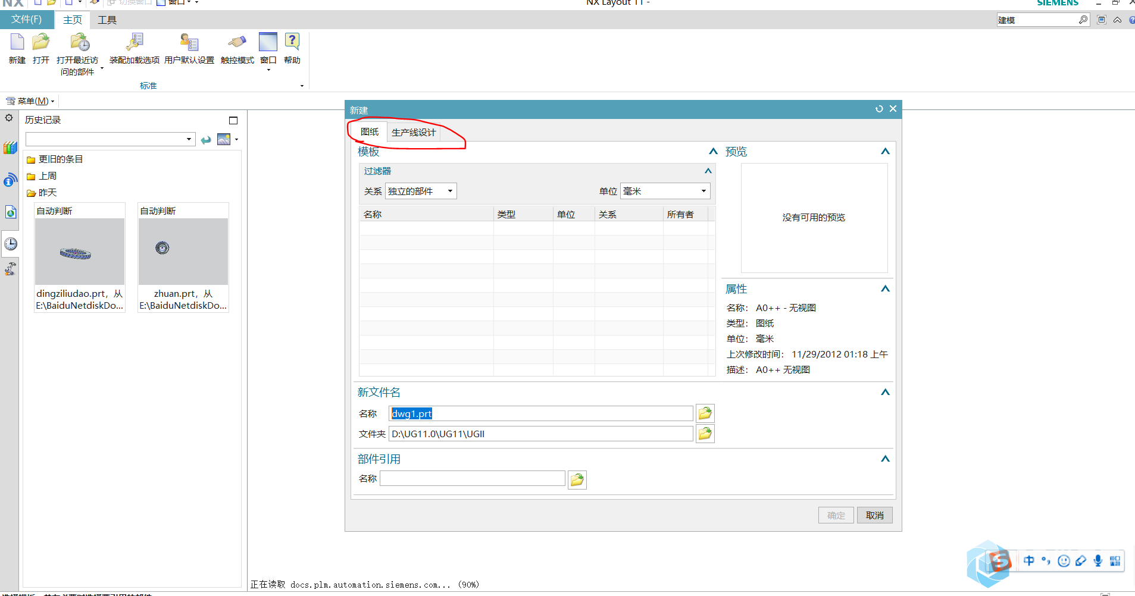Click the command finder search icon
This screenshot has height=596, width=1135.
pyautogui.click(x=1083, y=20)
